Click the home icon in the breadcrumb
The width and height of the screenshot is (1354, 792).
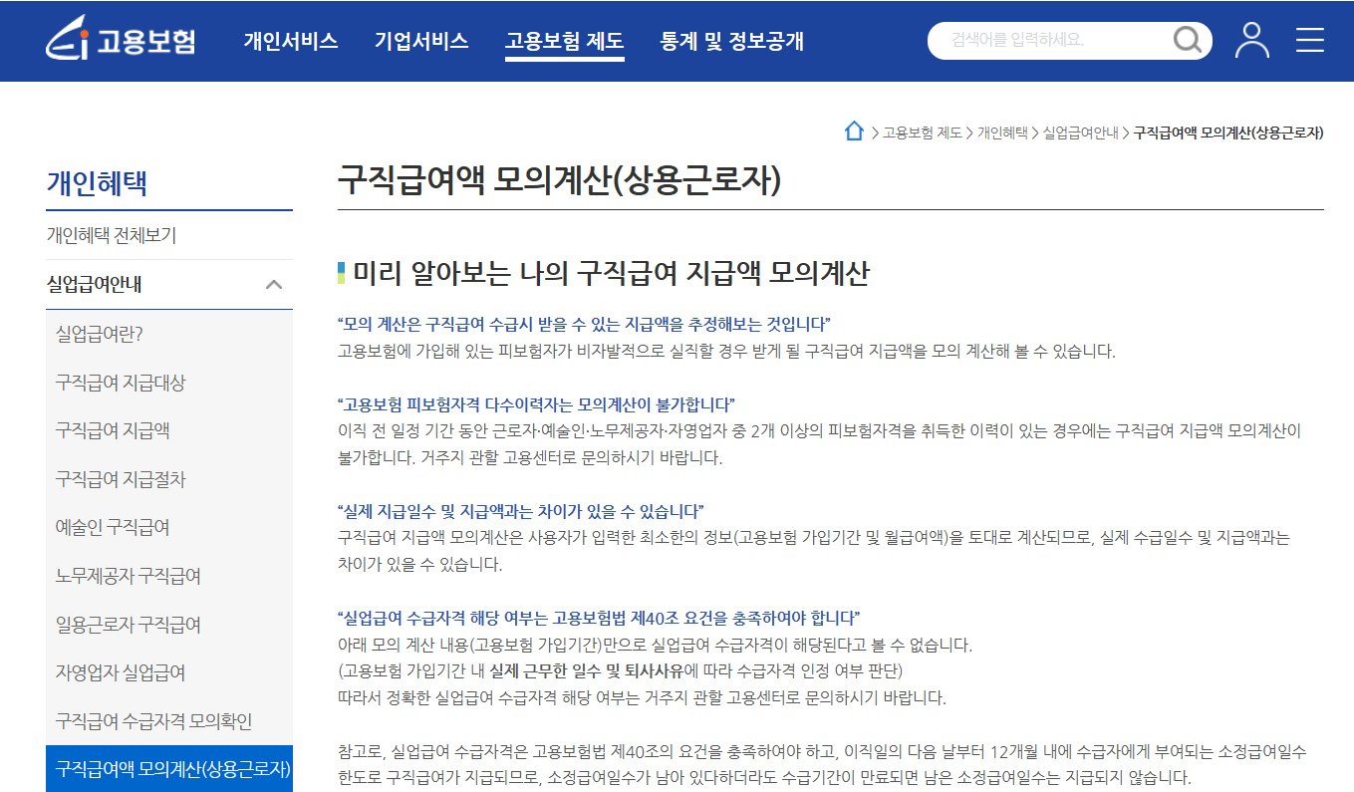tap(854, 131)
